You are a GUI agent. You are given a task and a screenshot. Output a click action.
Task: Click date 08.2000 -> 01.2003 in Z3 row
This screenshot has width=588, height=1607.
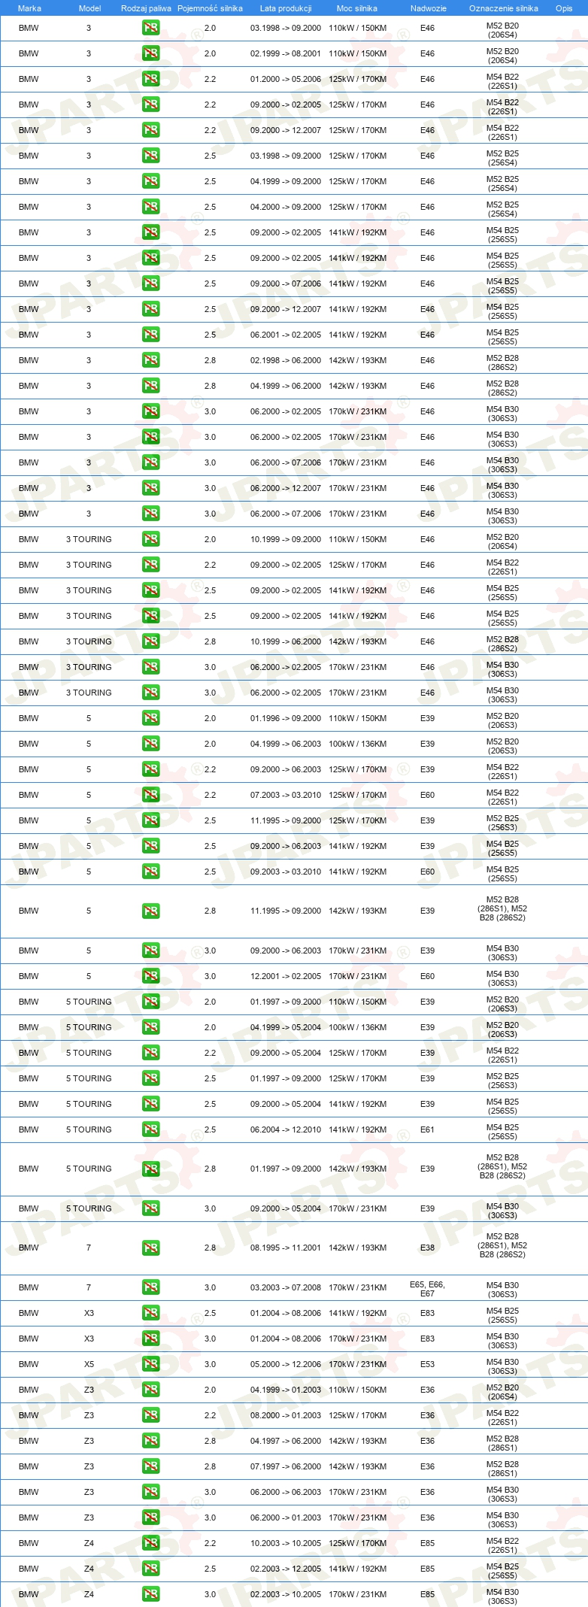(286, 1415)
